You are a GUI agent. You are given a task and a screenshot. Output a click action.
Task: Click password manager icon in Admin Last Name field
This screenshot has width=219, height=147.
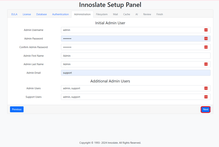(x=206, y=64)
